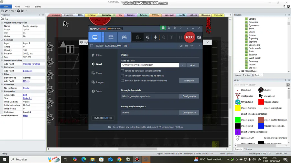This screenshot has height=163, width=291.
Task: Switch to the Events ribbon tab
Action: (38, 7)
